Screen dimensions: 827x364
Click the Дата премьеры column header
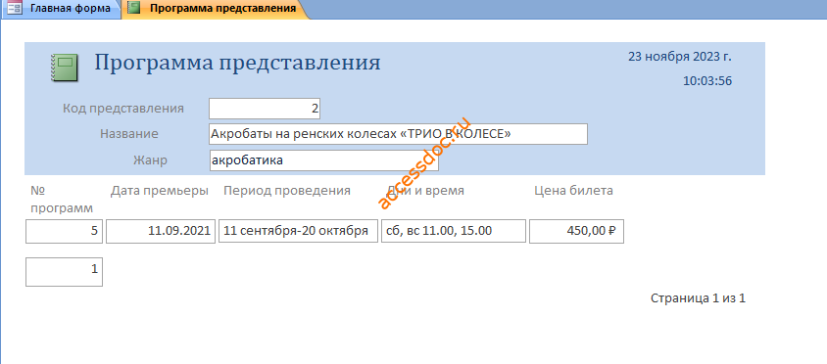[x=160, y=191]
